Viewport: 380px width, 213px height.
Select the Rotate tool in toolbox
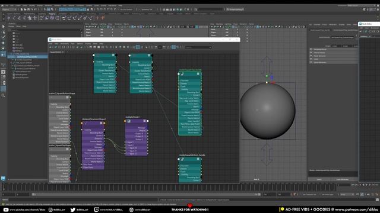pos(3,49)
